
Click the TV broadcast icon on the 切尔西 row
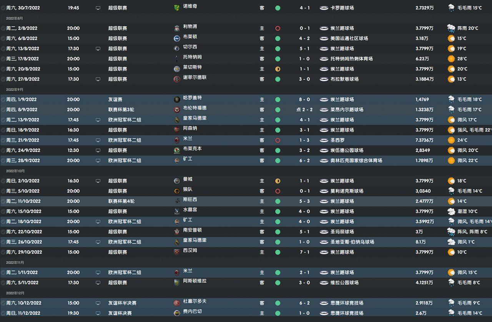click(x=98, y=49)
